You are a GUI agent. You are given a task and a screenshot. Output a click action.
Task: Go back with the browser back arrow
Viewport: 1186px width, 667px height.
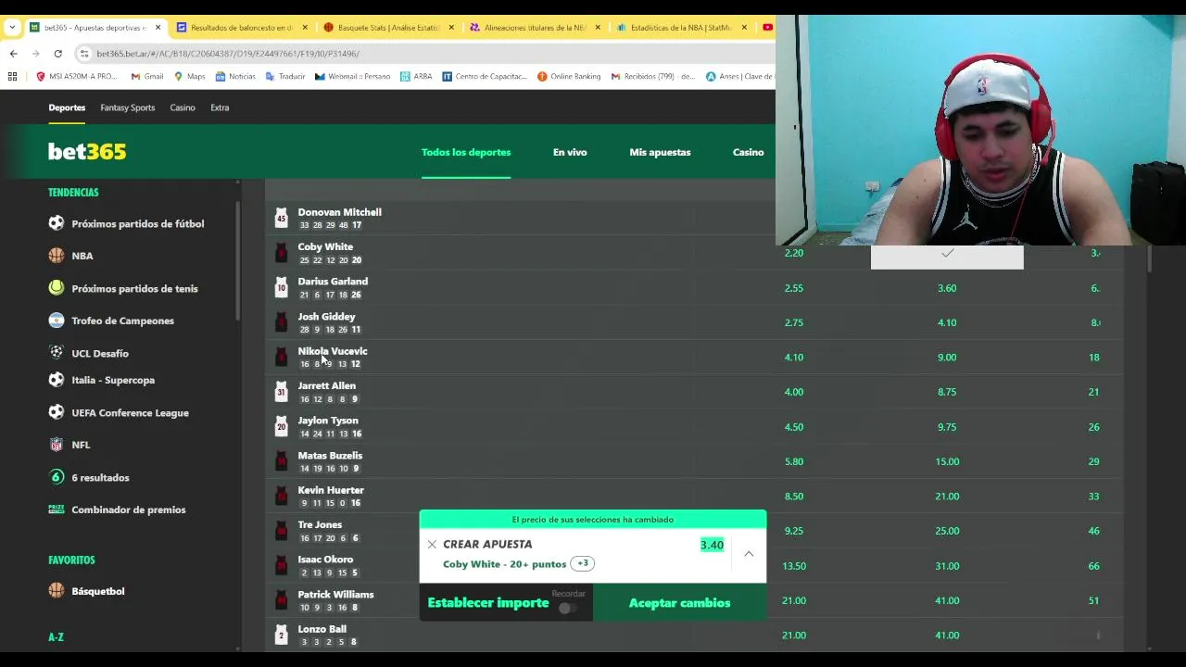tap(13, 54)
